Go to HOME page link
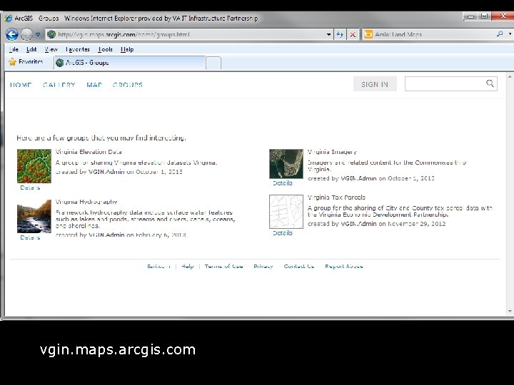The height and width of the screenshot is (385, 514). [x=21, y=85]
